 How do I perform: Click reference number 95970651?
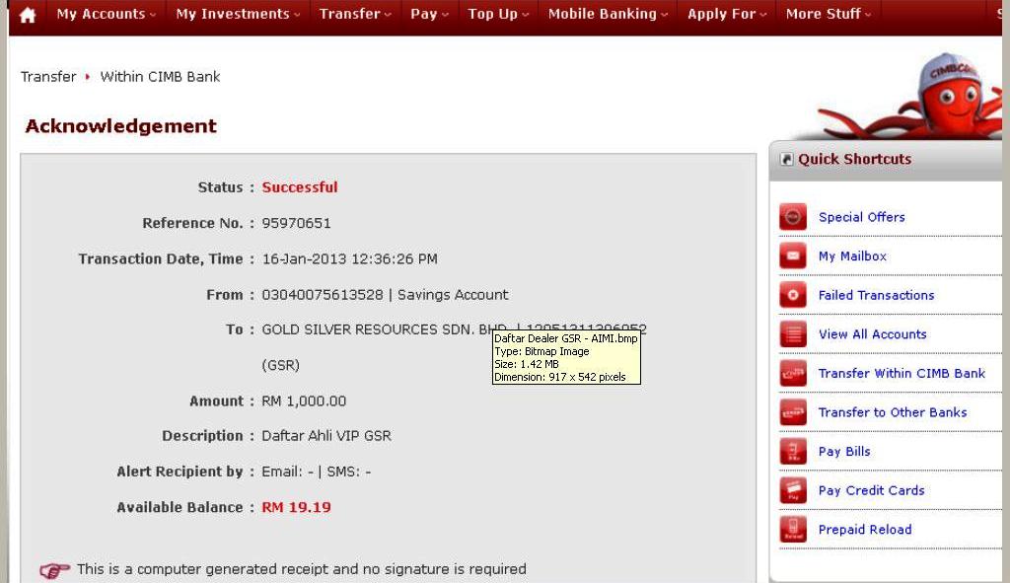296,224
